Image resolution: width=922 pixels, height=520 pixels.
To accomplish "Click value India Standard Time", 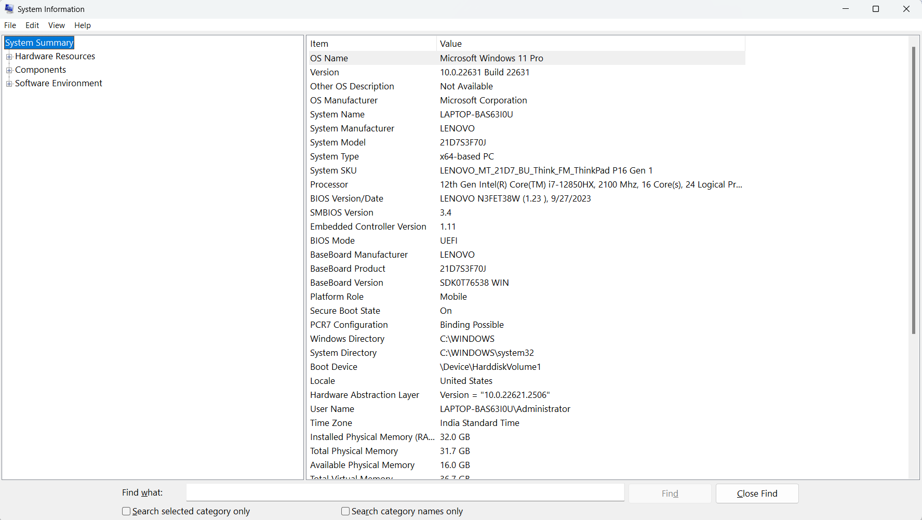I will (479, 423).
